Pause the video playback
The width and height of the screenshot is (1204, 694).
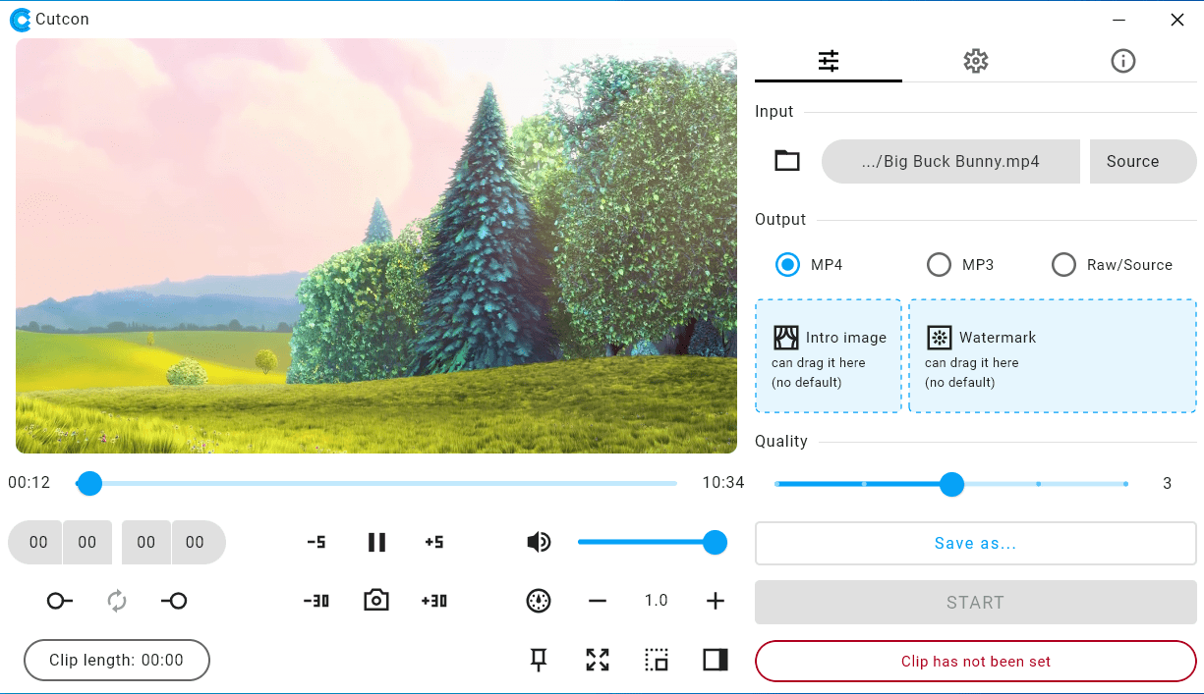[x=376, y=542]
